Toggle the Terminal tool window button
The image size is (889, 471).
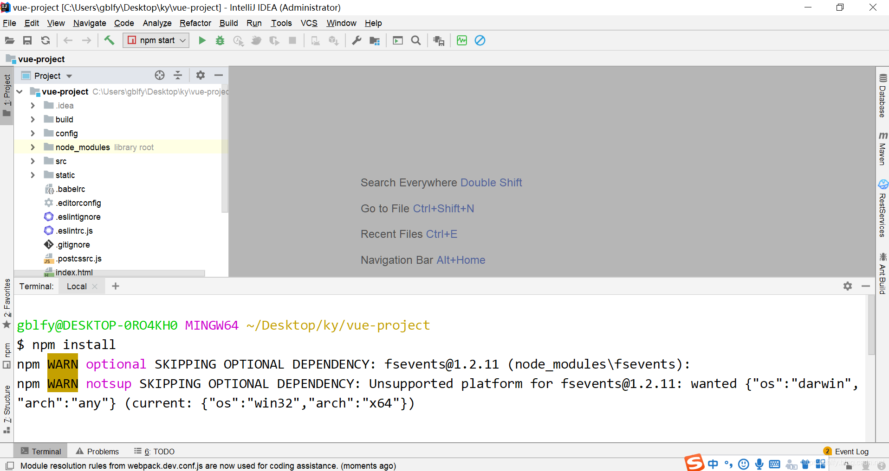pyautogui.click(x=41, y=451)
